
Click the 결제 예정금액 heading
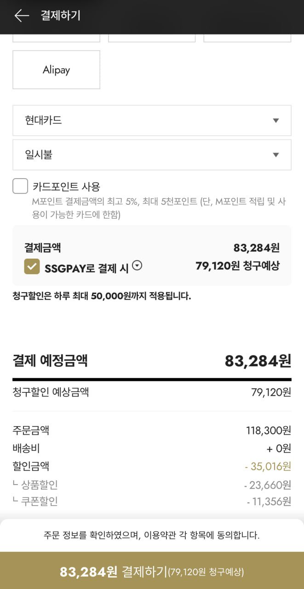[x=50, y=360]
